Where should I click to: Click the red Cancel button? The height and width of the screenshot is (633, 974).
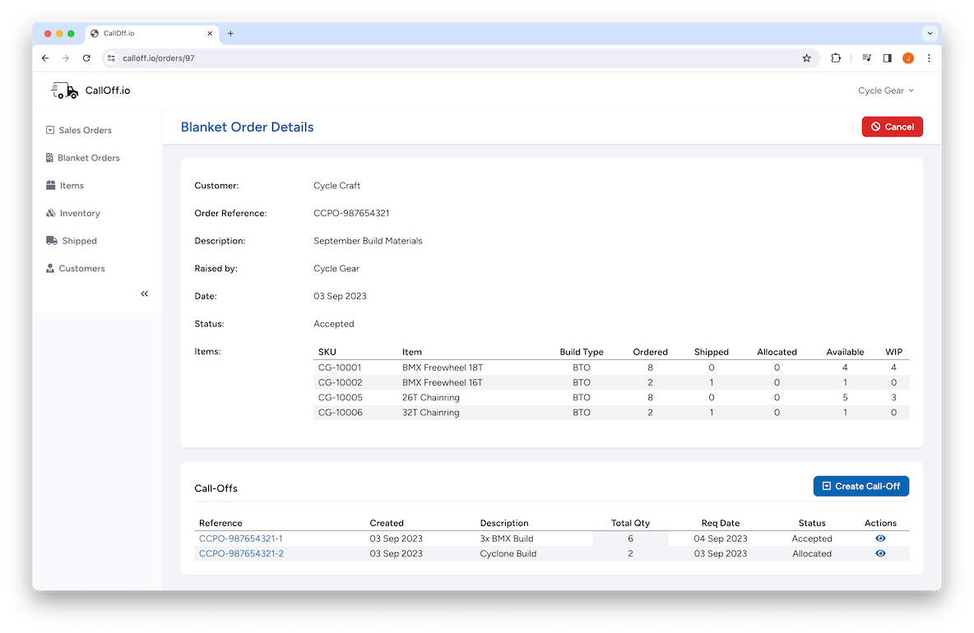point(892,127)
